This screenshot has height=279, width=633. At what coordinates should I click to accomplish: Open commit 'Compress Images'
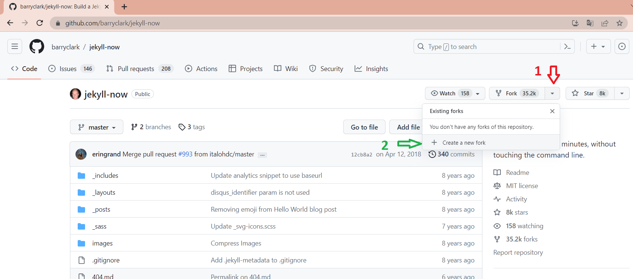236,243
